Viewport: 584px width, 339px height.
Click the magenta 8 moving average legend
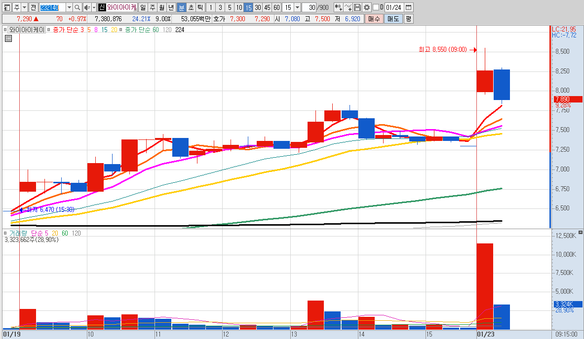(x=96, y=30)
